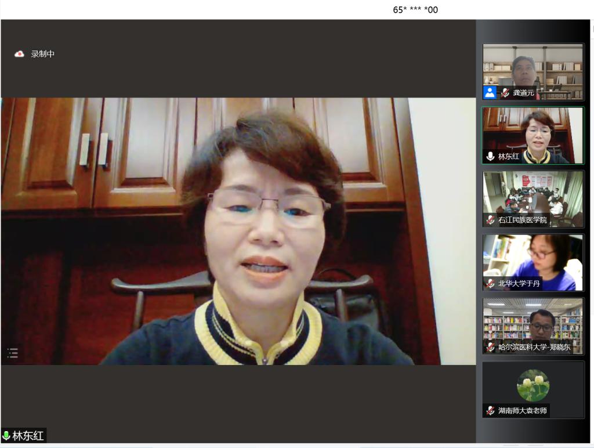Click the green microphone icon beside main 林东红 label

click(6, 436)
